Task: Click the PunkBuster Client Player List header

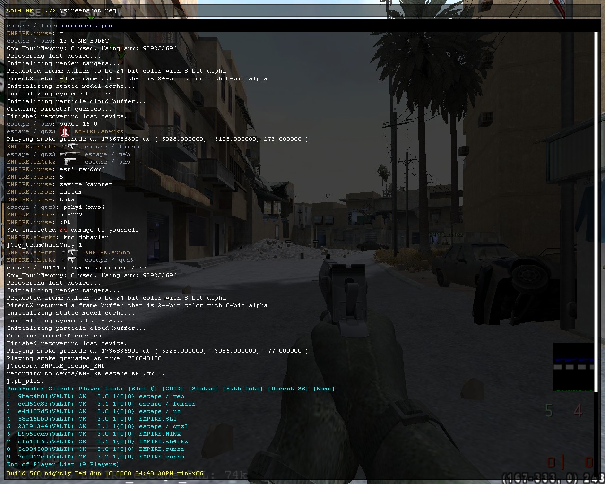Action: click(x=171, y=389)
